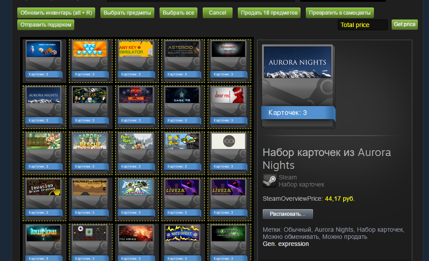
Task: Click the Get price button
Action: 405,24
